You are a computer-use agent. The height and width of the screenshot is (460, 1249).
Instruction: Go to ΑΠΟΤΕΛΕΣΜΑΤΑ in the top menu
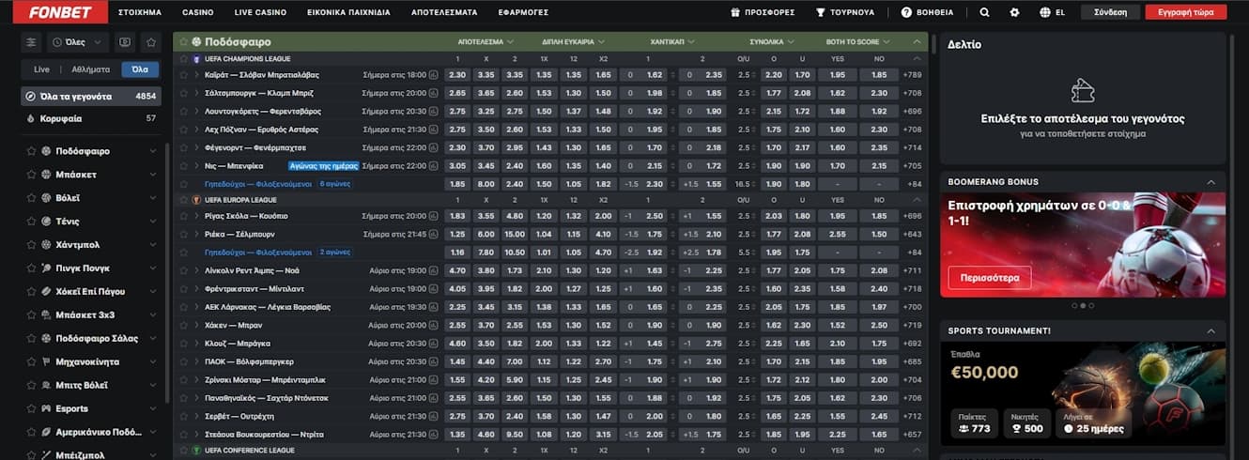pos(444,13)
